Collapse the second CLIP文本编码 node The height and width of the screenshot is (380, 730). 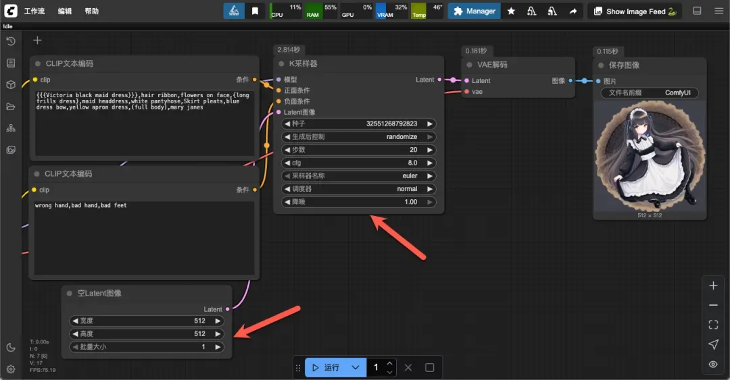[x=36, y=174]
